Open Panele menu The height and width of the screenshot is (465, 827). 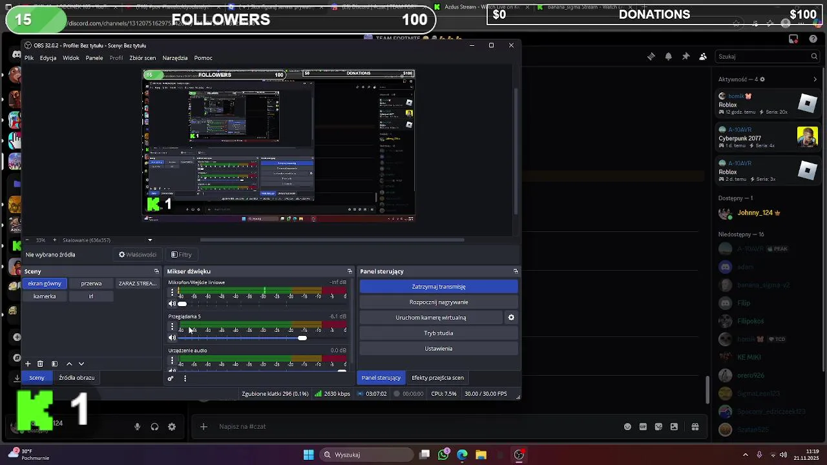coord(94,58)
